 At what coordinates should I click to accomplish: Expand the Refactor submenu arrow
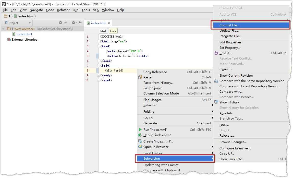212,105
